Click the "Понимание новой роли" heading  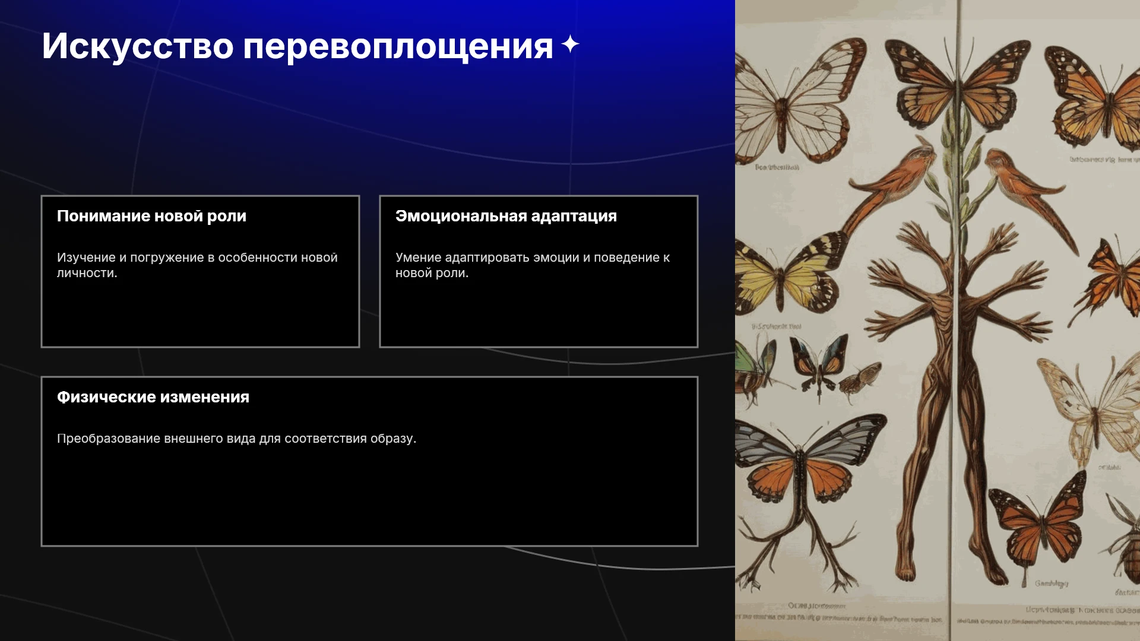click(151, 216)
